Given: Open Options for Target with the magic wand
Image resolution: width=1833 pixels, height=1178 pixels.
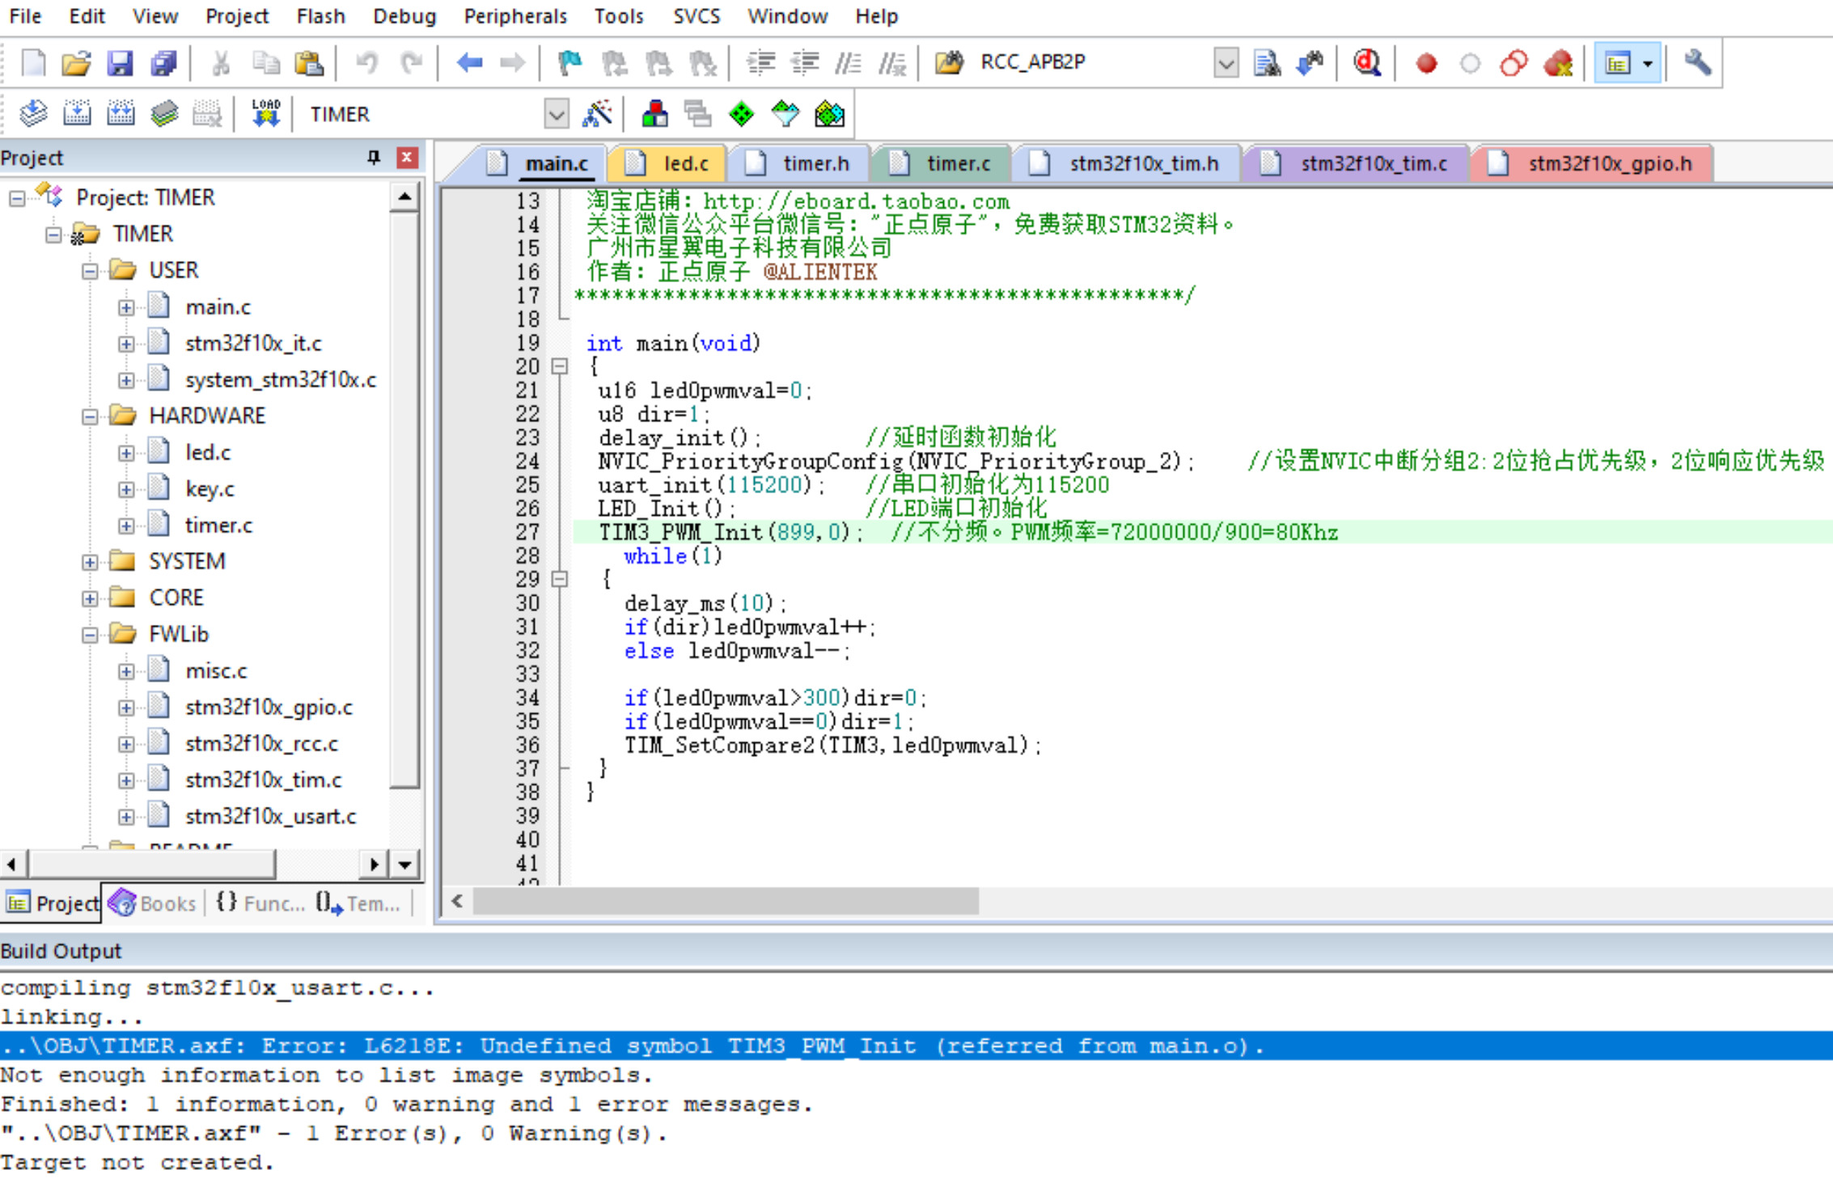Looking at the screenshot, I should pos(600,114).
